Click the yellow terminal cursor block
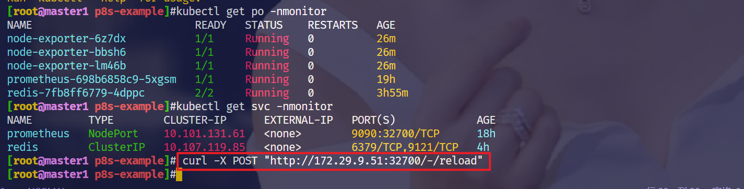 179,174
